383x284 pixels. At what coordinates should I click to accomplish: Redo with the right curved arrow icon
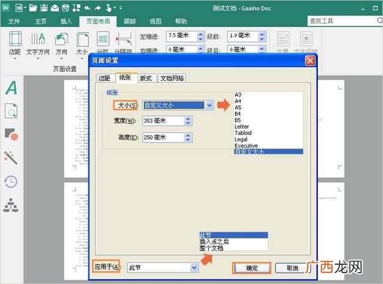98,8
